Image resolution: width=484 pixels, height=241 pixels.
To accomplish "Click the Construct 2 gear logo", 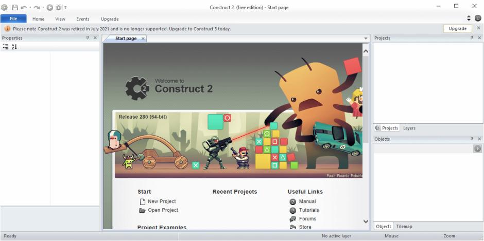I will click(137, 88).
